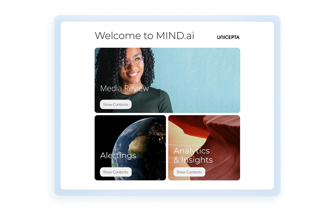Image resolution: width=335 pixels, height=211 pixels.
Task: Select the Alertings card title
Action: (118, 156)
